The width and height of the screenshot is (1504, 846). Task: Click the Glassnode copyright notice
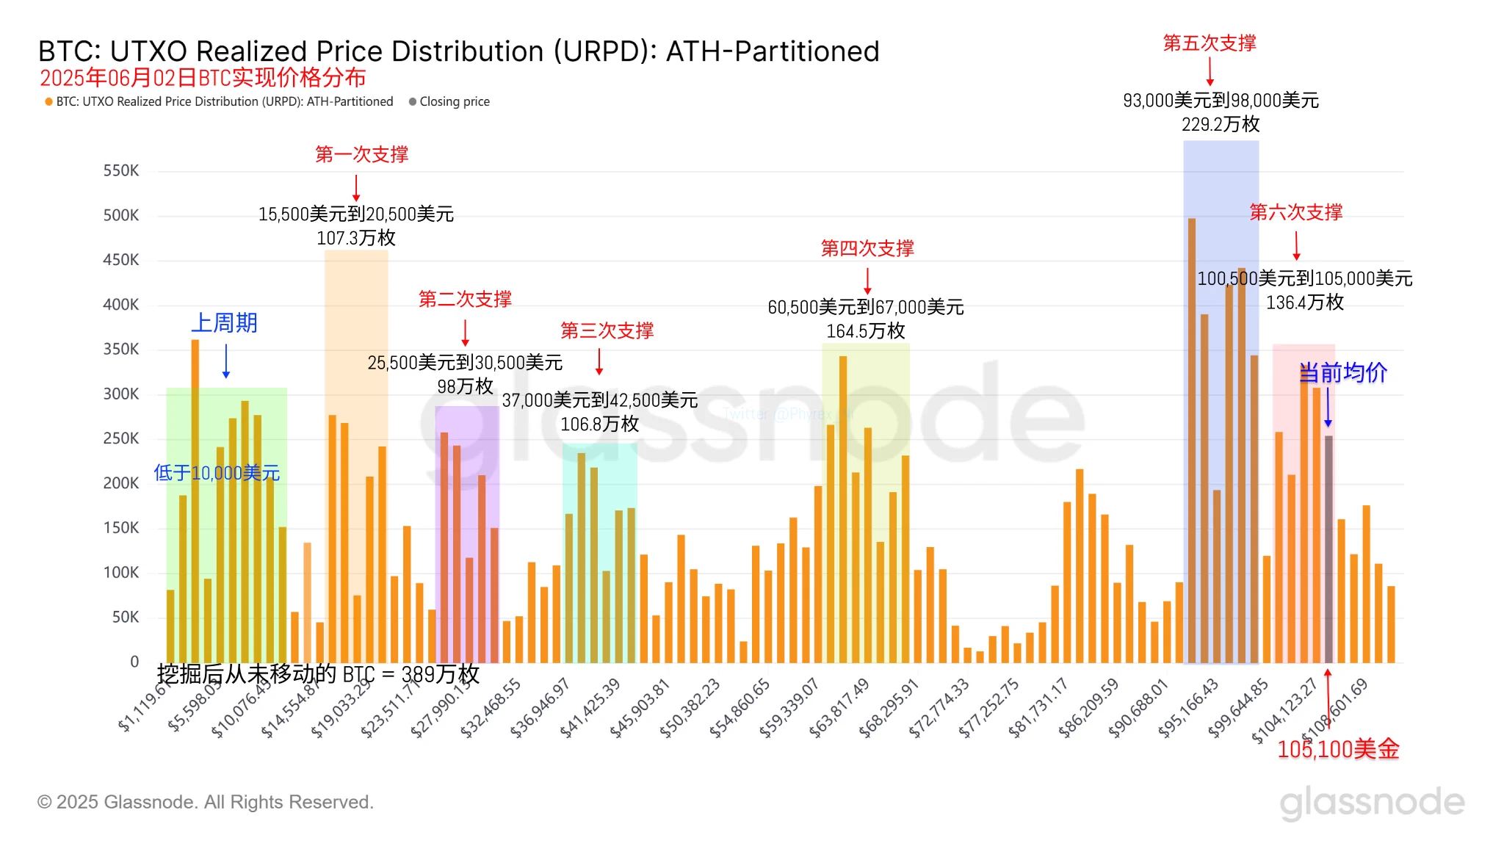(x=206, y=802)
